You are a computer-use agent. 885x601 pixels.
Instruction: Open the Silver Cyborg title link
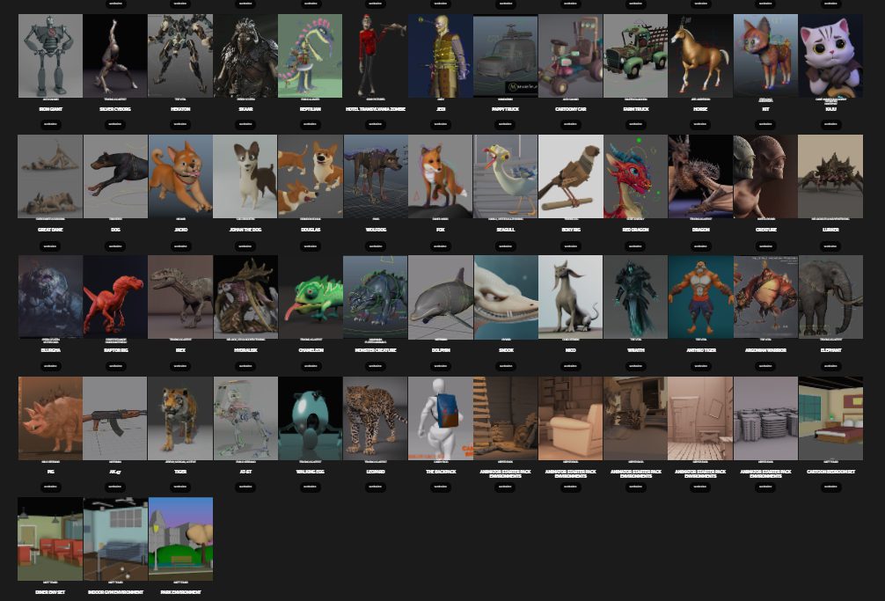(115, 109)
